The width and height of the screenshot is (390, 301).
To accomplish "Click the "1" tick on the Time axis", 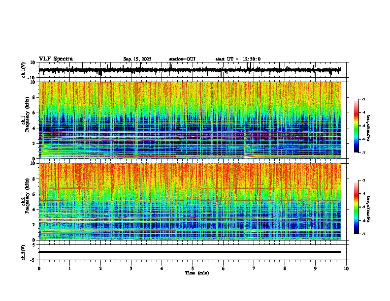I will (x=69, y=269).
